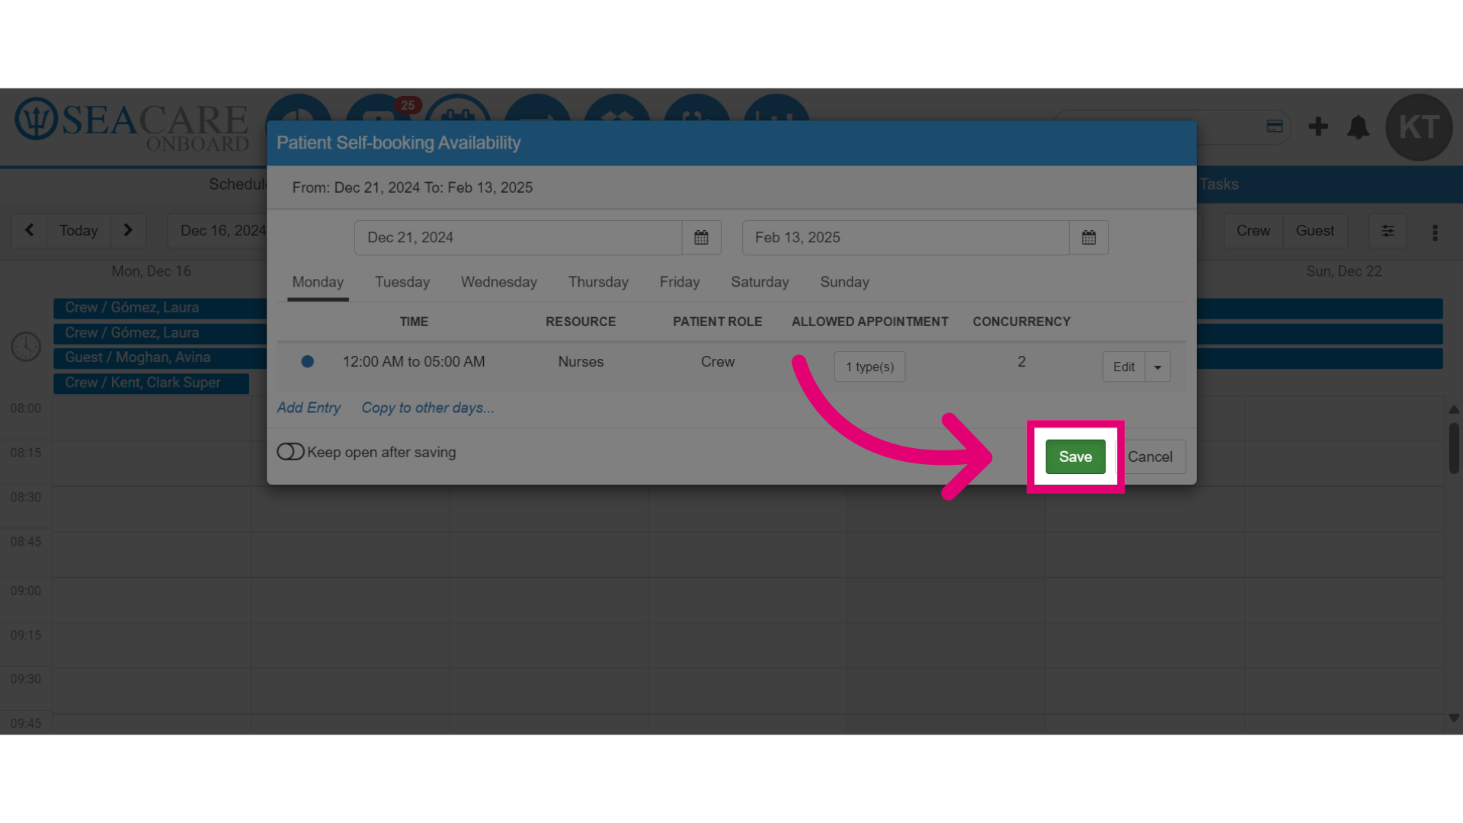Click the Add Entry link
1463x823 pixels.
[x=309, y=408]
